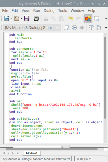
Task: Click the line 'cells(zeile,1,ai)'
Action: click(29, 56)
